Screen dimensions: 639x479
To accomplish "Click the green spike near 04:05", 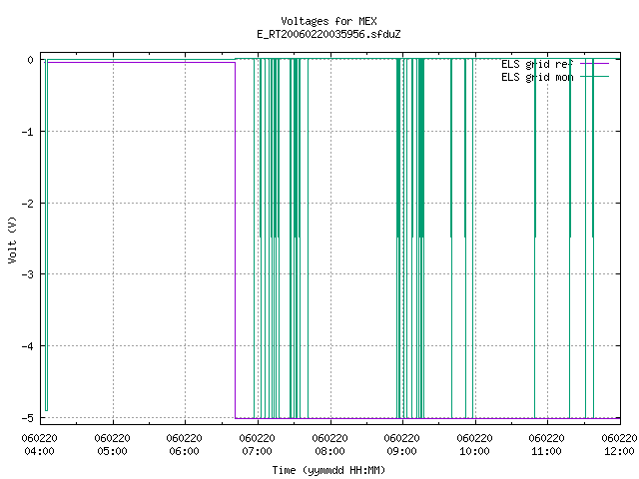I will (46, 236).
